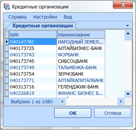Select row marker for ФОРБАНК row
This screenshot has height=130, width=136.
pos(7,55)
